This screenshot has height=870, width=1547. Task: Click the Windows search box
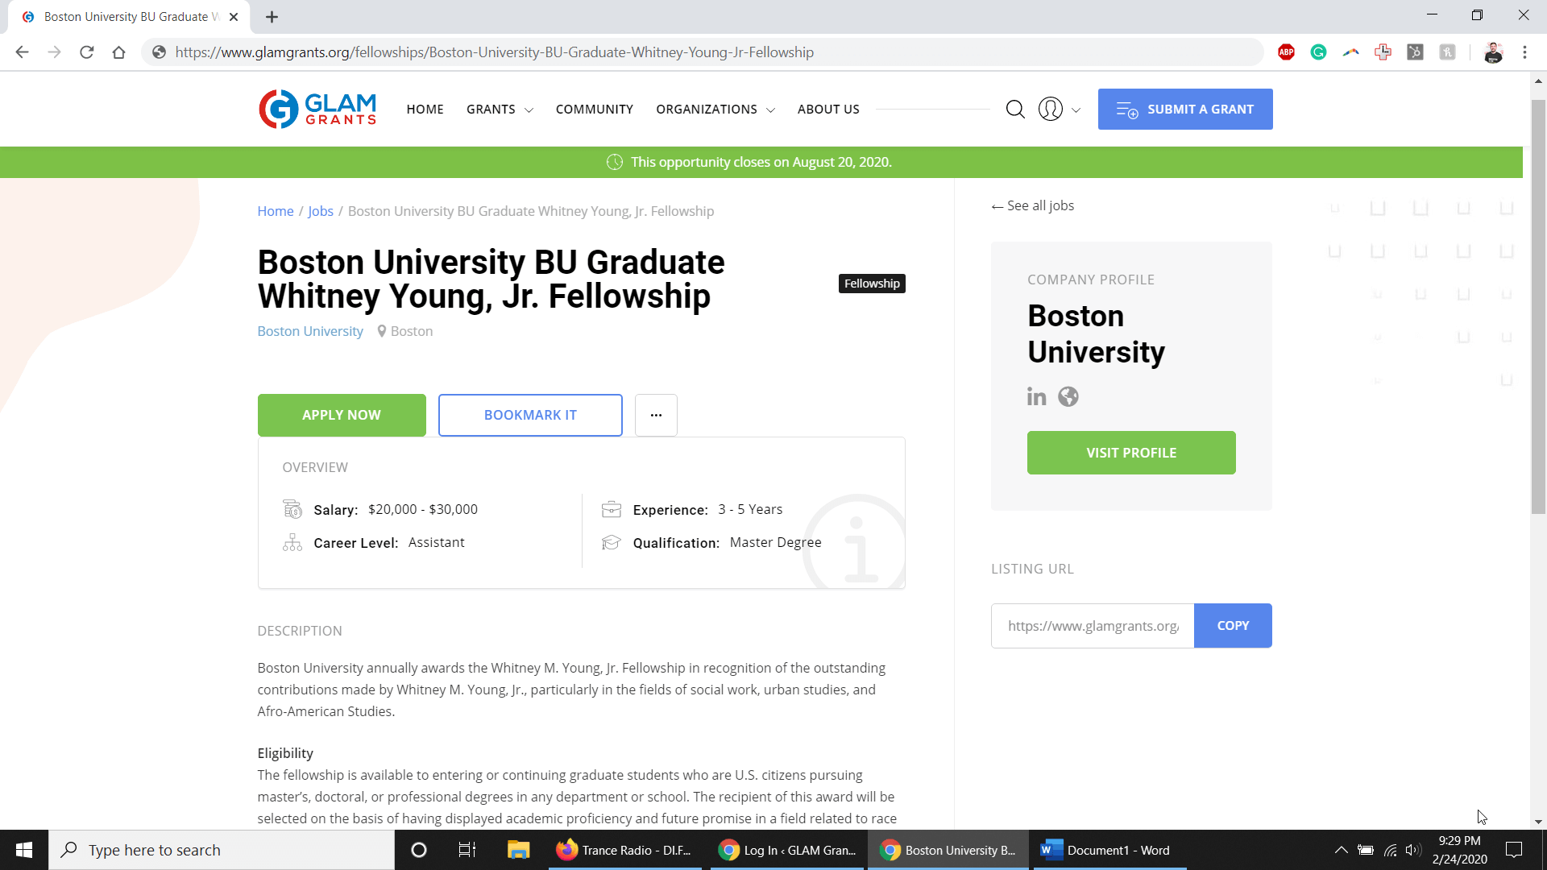point(222,850)
